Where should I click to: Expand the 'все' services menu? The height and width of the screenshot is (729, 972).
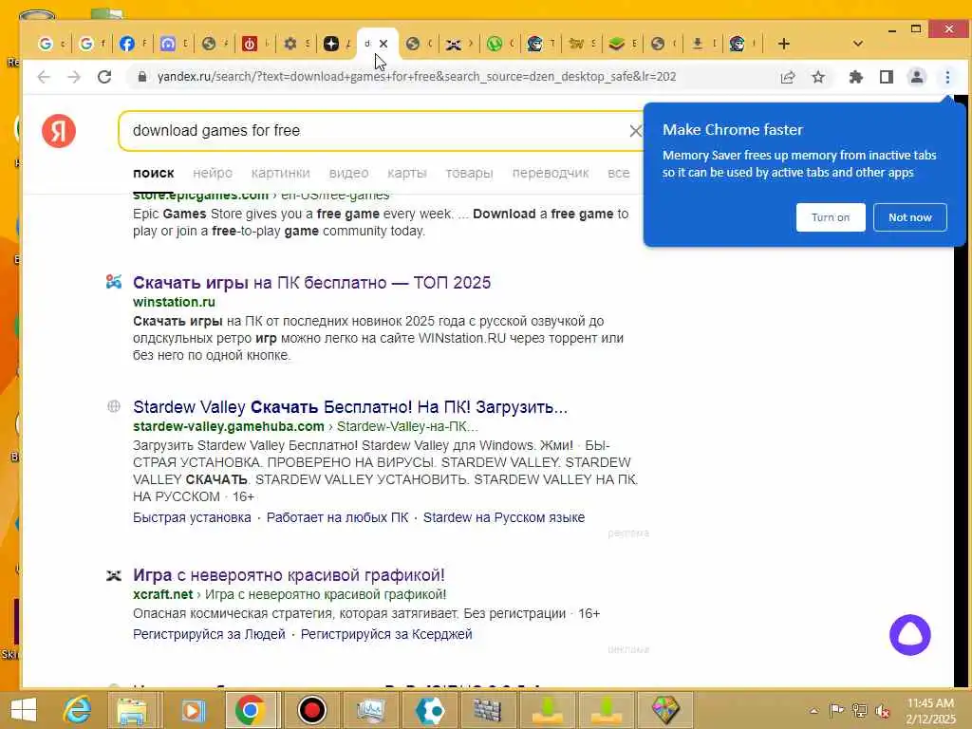619,173
